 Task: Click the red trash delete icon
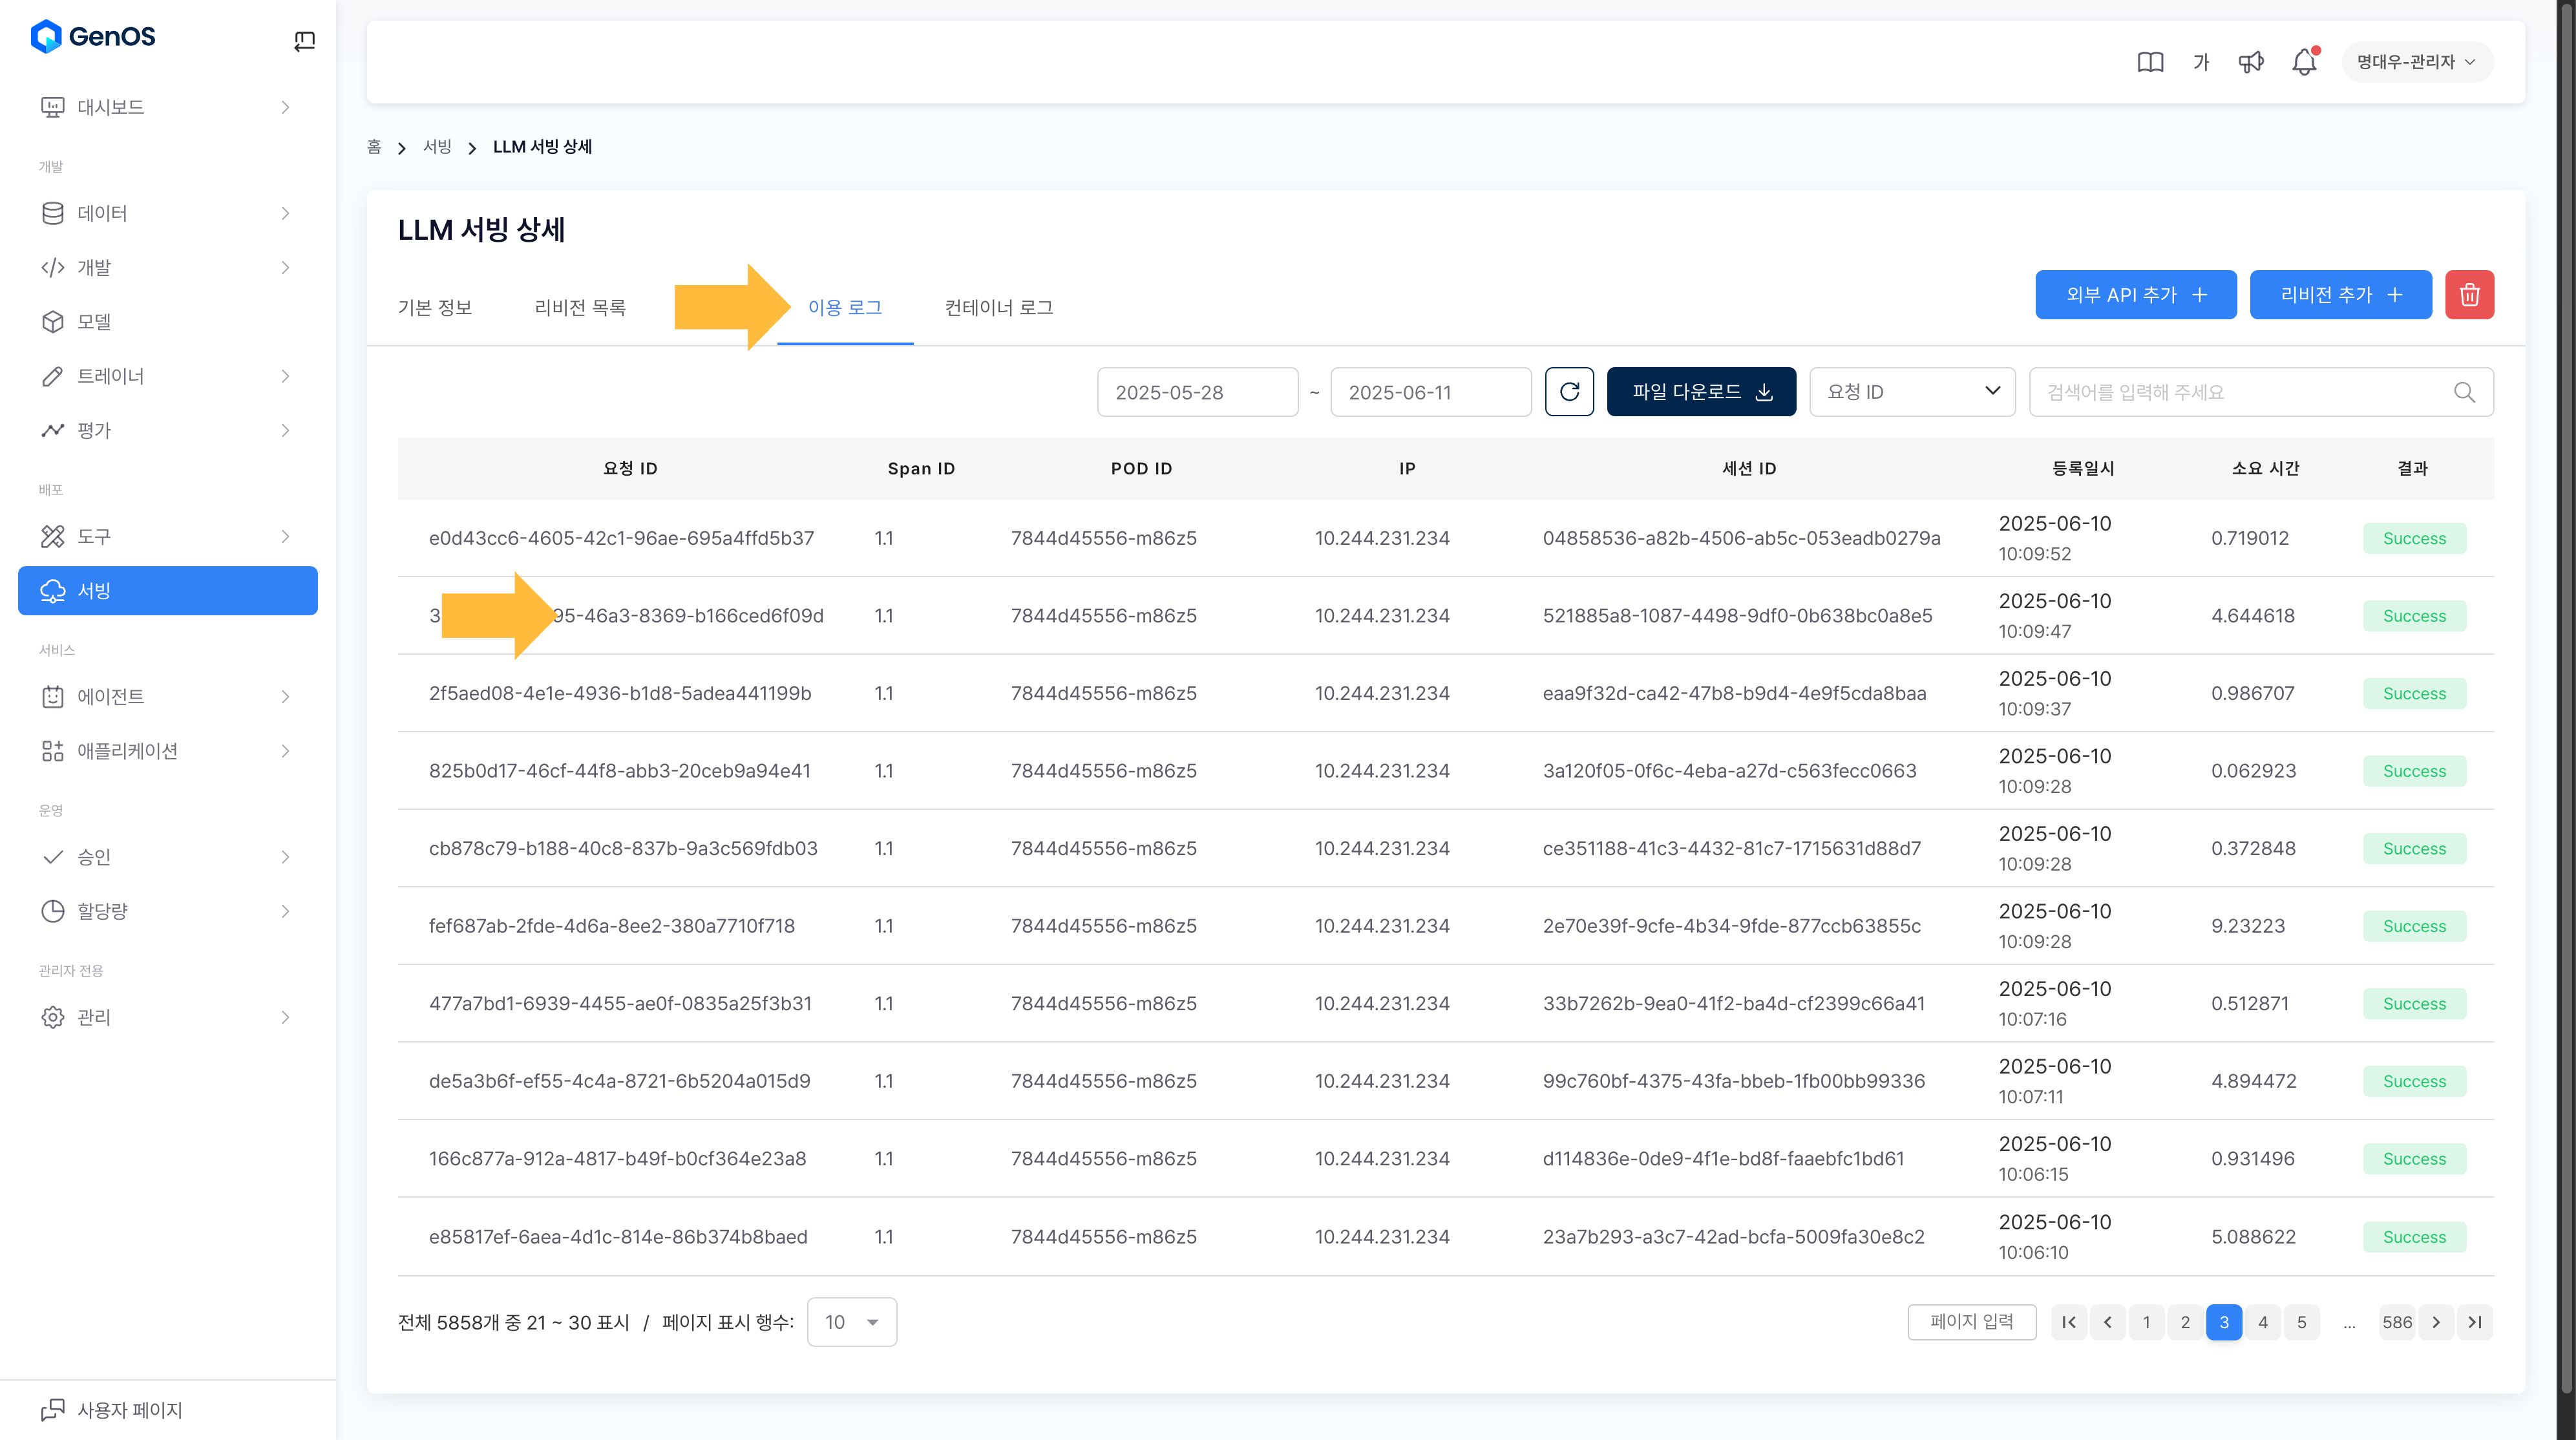tap(2469, 295)
